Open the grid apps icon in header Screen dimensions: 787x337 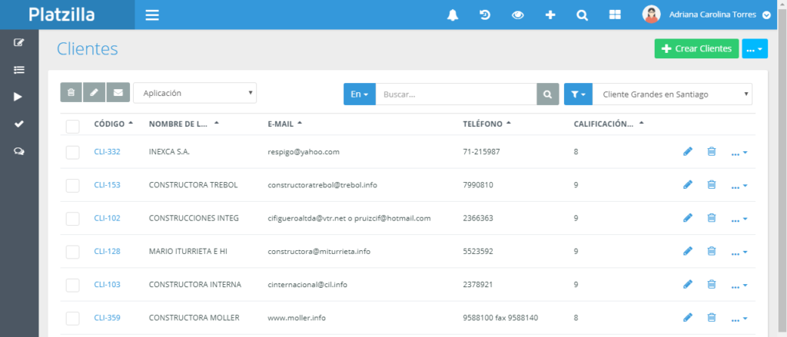614,15
